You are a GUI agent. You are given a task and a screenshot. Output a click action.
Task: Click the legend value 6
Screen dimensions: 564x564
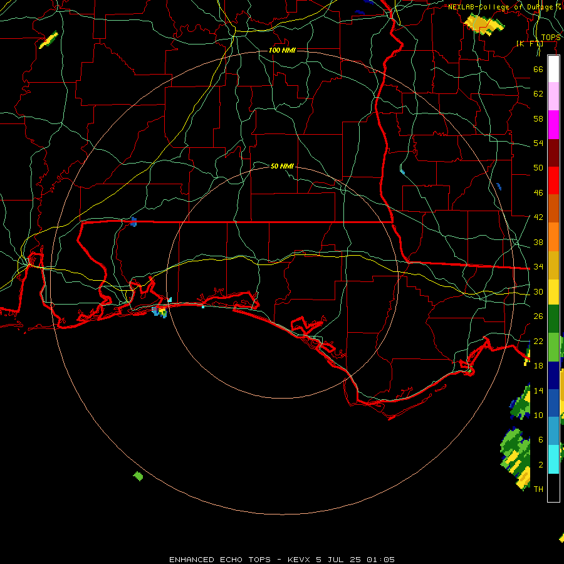pyautogui.click(x=541, y=440)
